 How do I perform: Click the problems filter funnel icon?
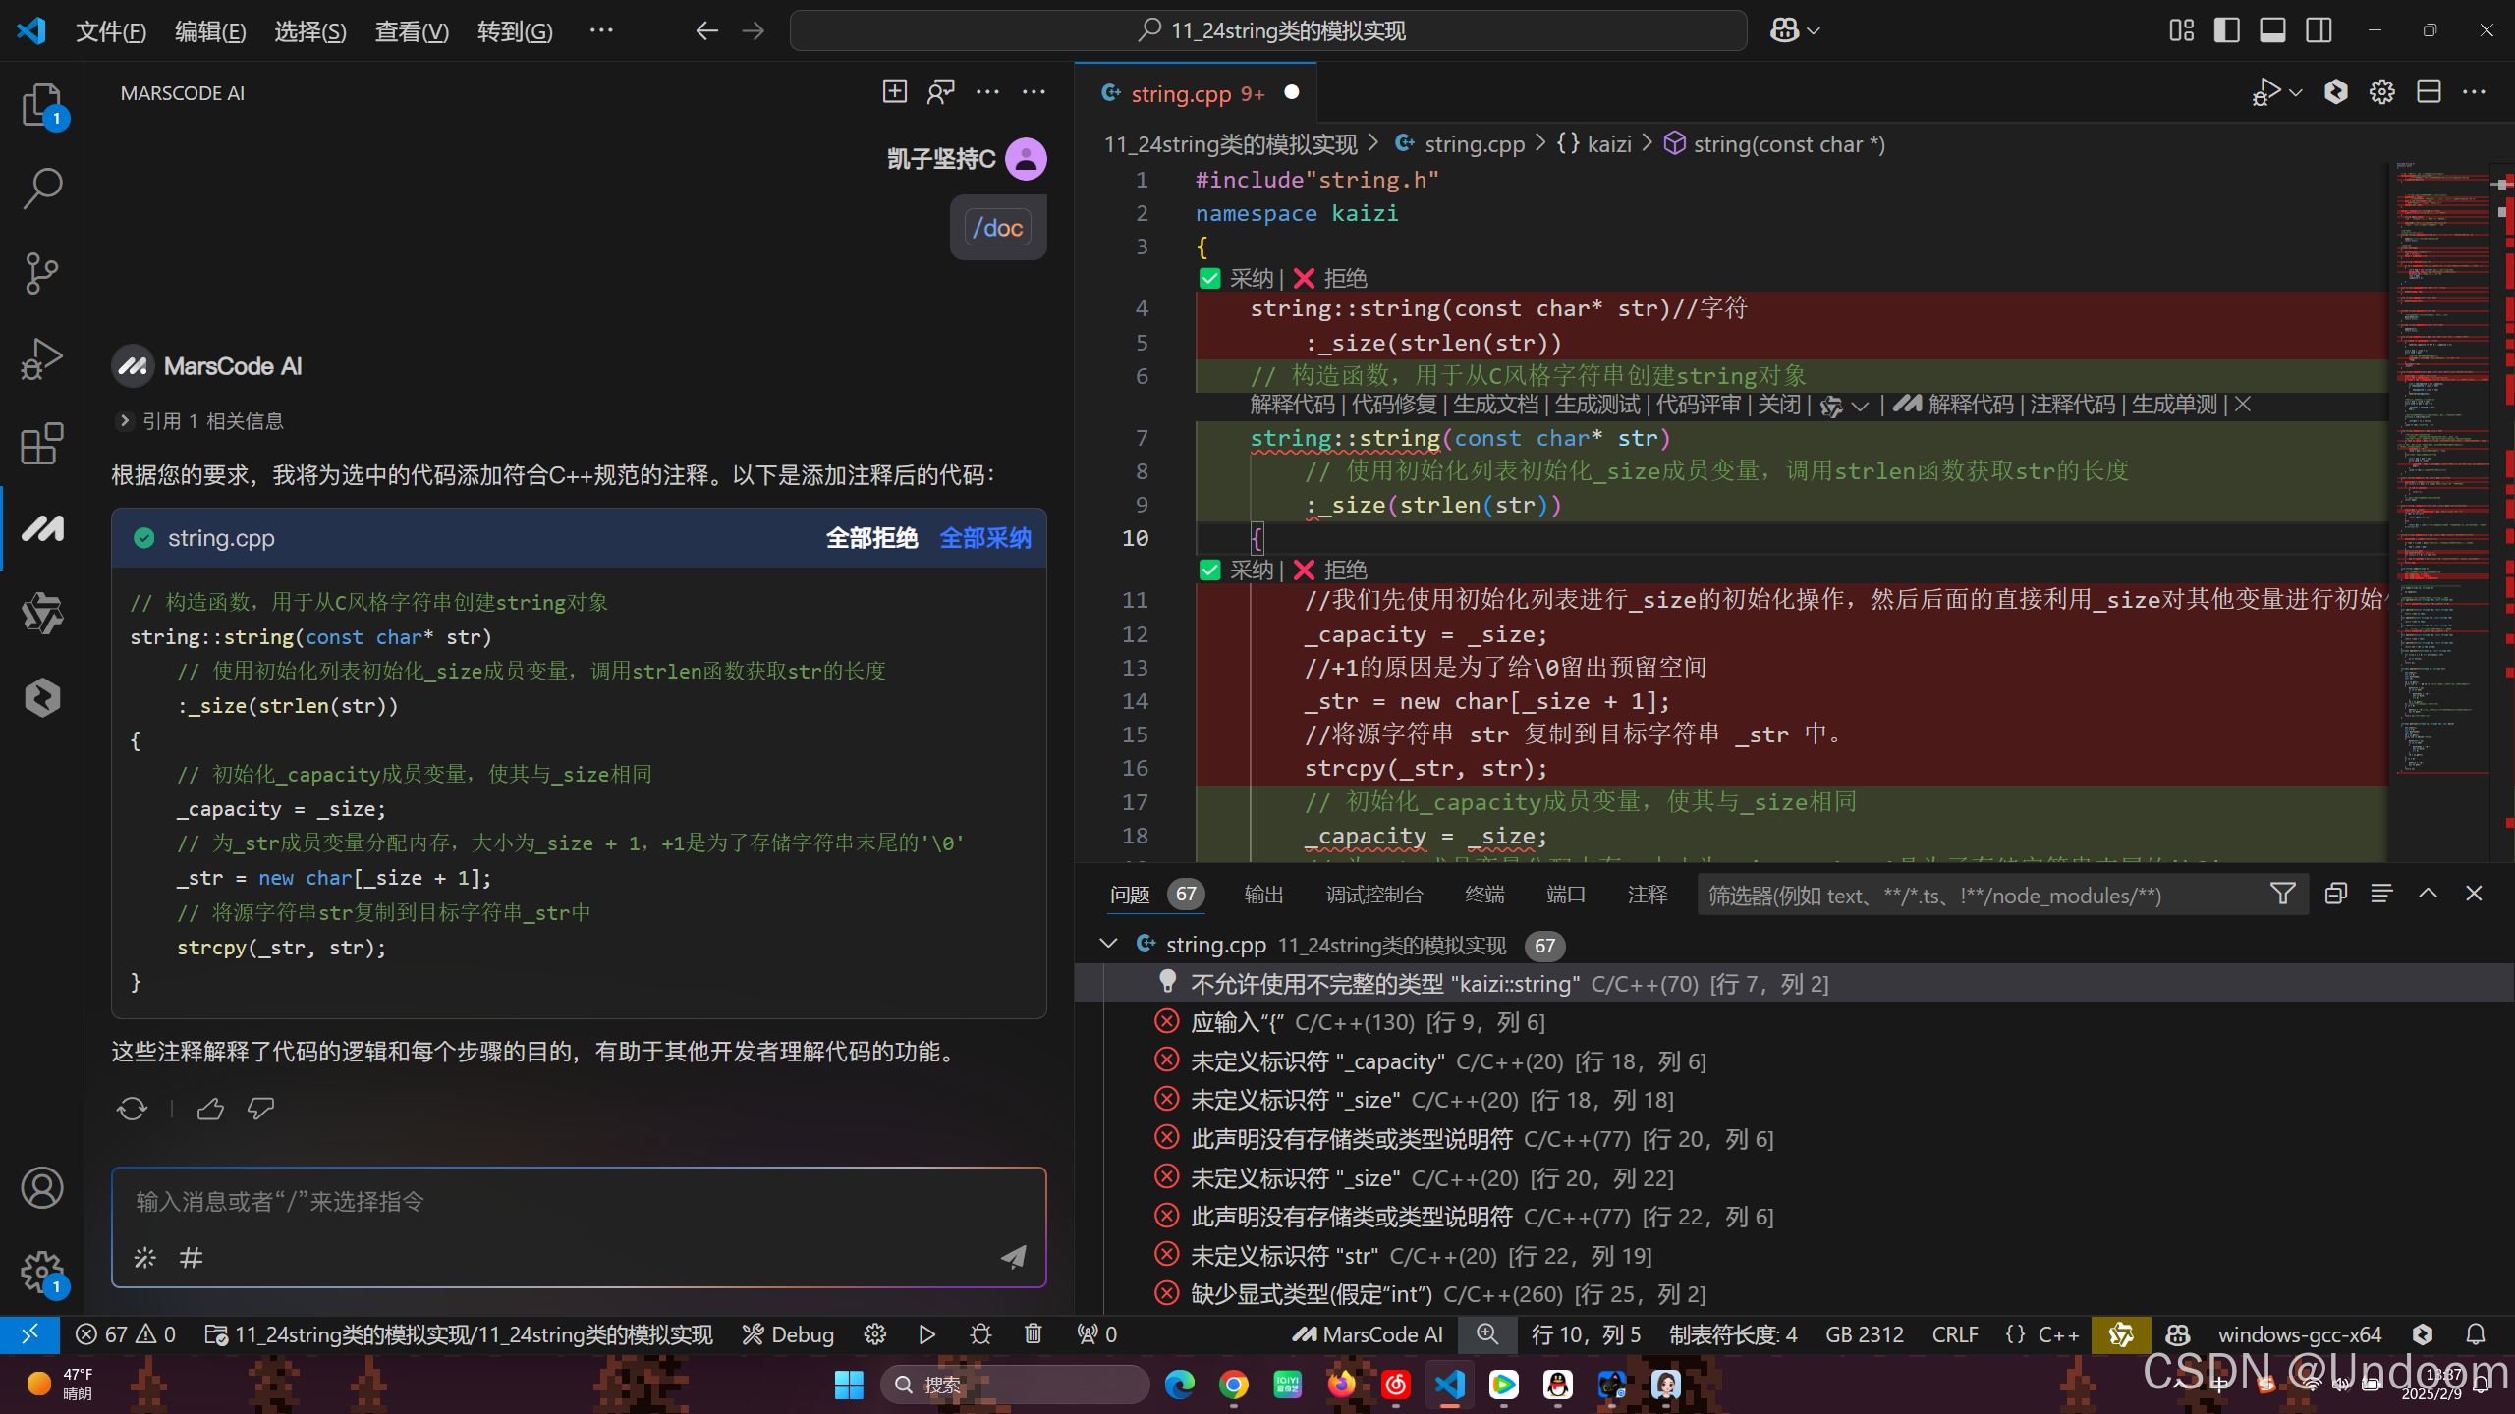(2282, 894)
